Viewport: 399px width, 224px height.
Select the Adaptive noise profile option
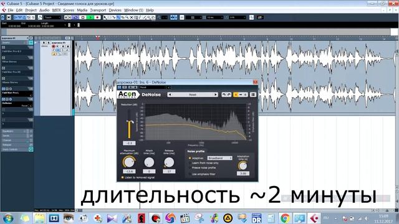(x=190, y=158)
